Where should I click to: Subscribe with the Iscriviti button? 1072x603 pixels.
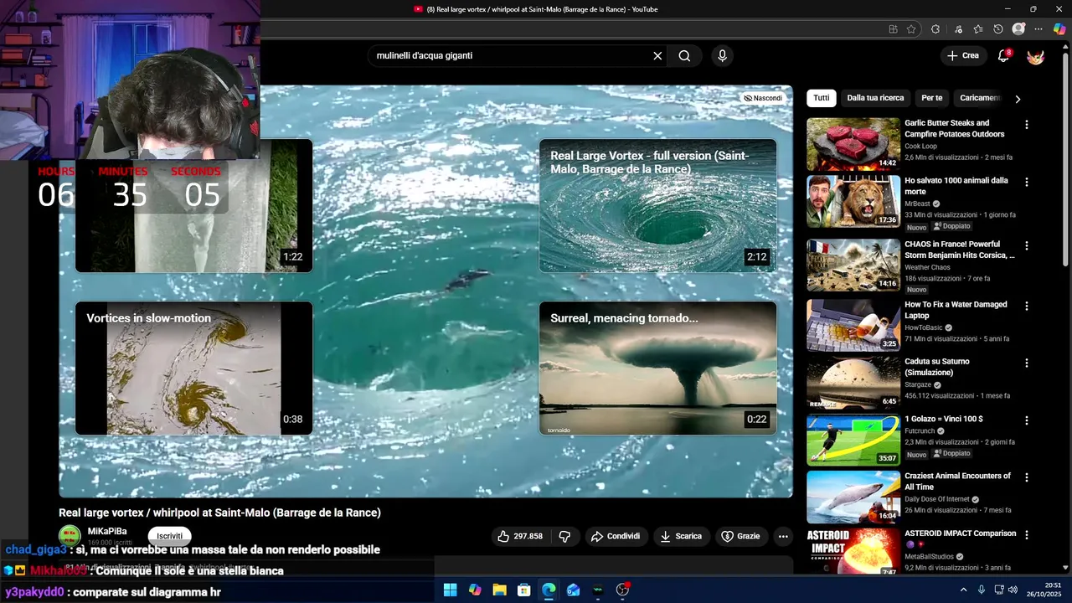(x=169, y=536)
